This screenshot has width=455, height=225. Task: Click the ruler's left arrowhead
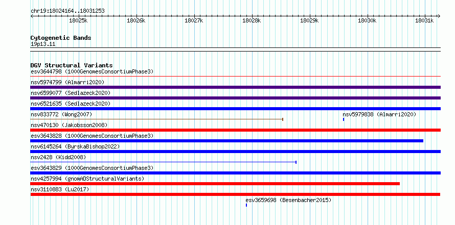point(32,16)
